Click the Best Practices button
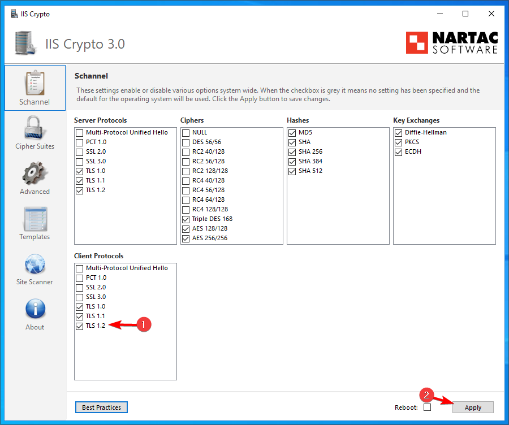Image resolution: width=509 pixels, height=425 pixels. [101, 407]
